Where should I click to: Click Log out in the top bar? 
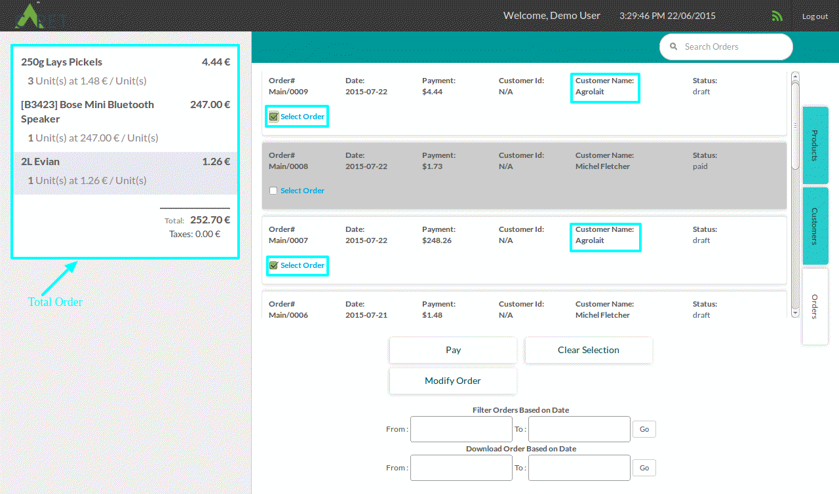(815, 16)
